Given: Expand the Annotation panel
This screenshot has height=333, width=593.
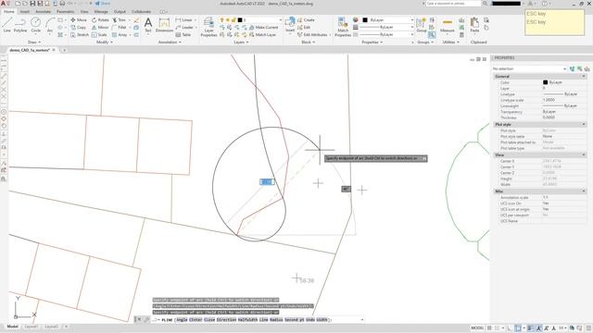Looking at the screenshot, I should click(170, 42).
